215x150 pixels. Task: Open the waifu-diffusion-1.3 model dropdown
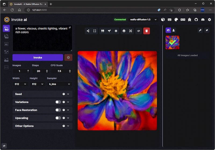point(143,20)
